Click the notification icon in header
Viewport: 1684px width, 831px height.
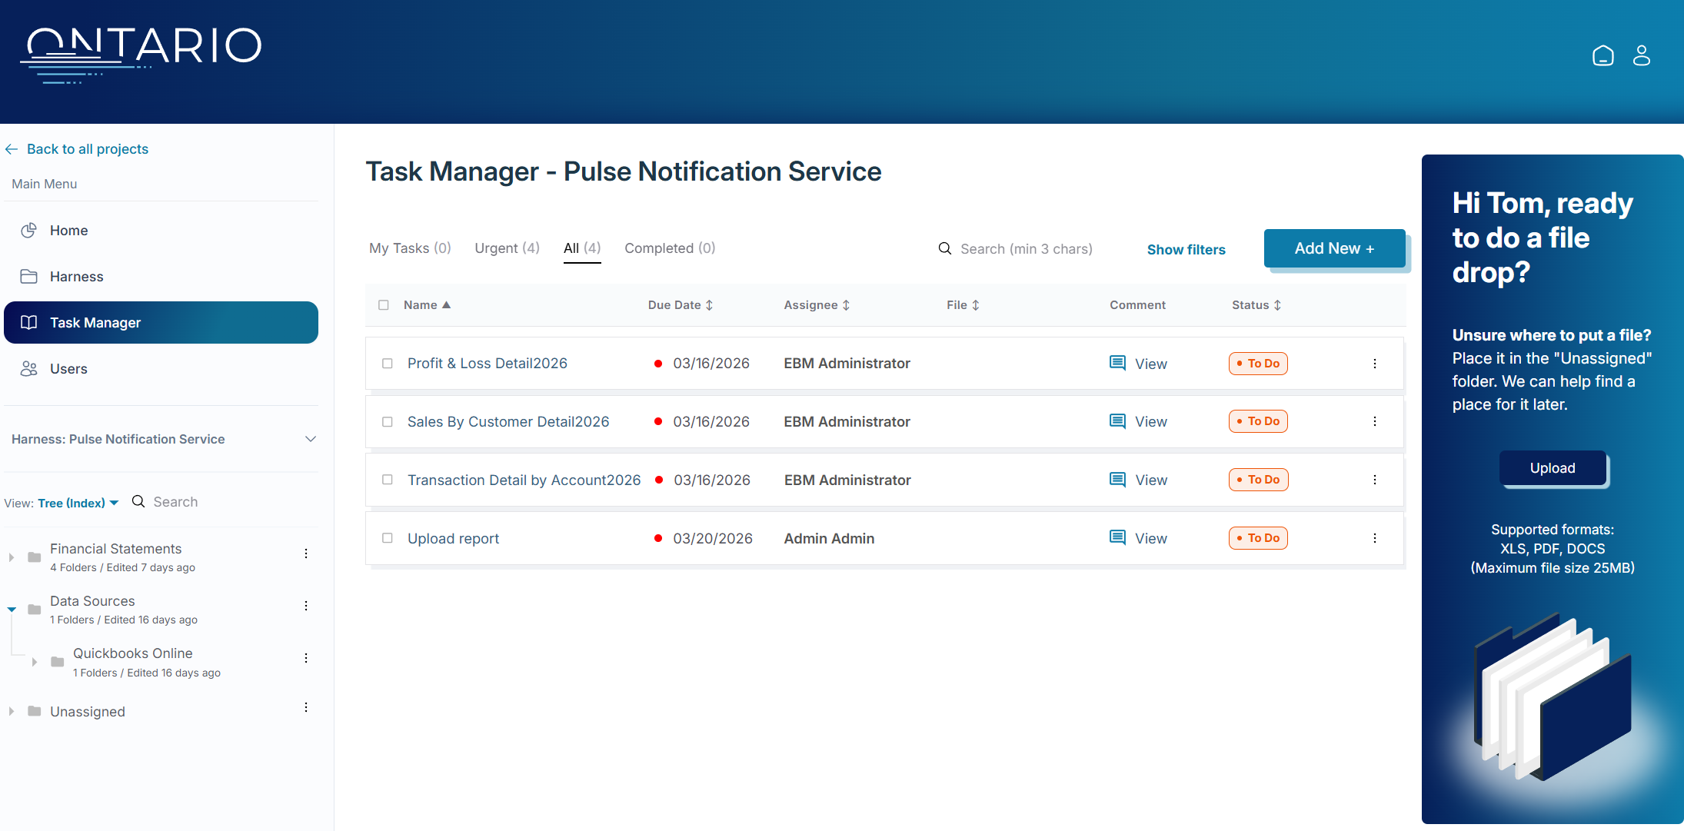(1603, 55)
